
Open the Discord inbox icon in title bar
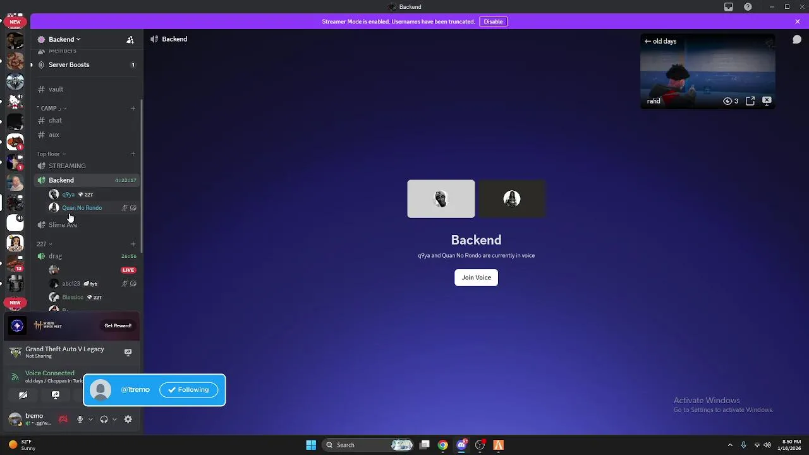[729, 7]
